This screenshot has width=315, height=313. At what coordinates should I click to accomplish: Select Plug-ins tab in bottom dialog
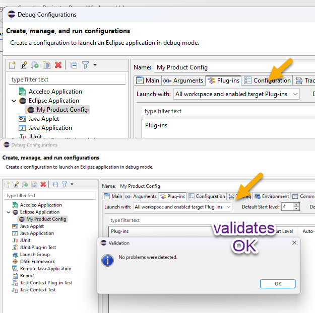172,196
